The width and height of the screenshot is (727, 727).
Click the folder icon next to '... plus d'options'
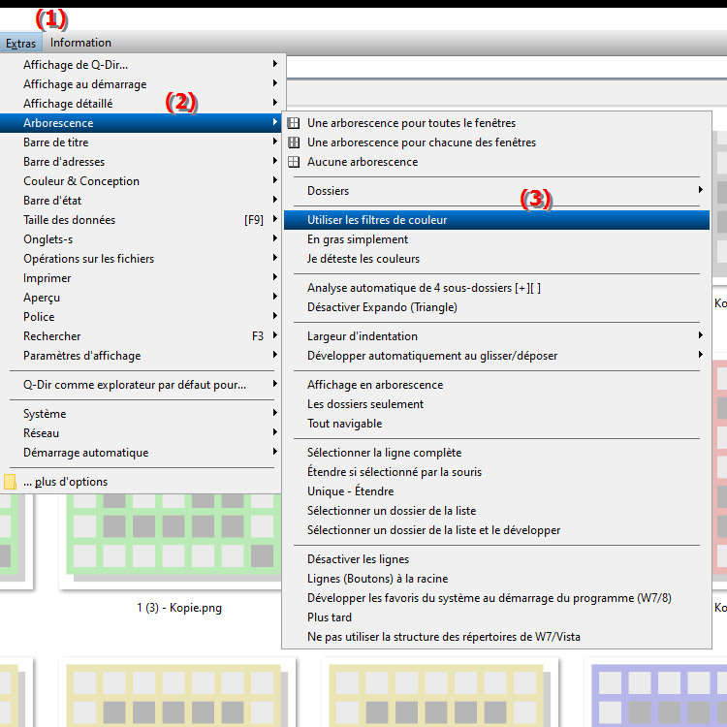pos(10,482)
